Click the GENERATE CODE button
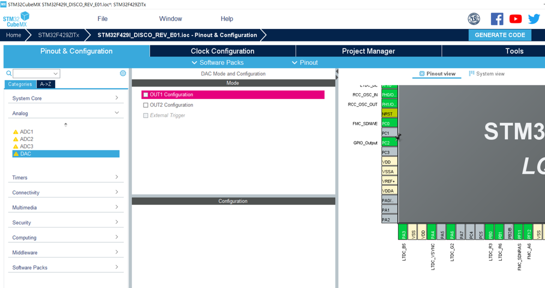The height and width of the screenshot is (288, 545). (500, 35)
